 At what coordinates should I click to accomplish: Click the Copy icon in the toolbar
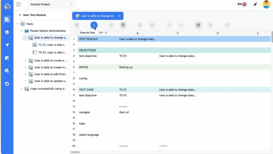(198, 25)
